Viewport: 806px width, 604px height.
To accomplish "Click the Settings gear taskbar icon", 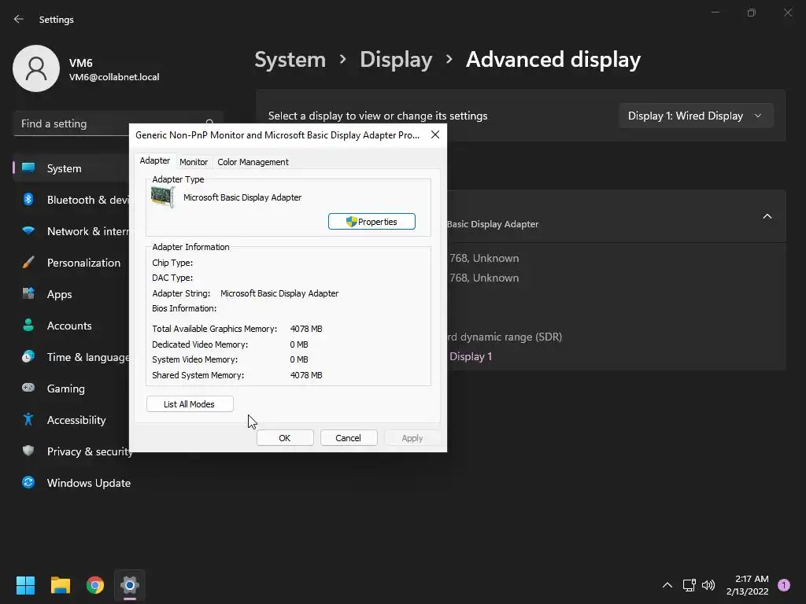I will pyautogui.click(x=130, y=585).
